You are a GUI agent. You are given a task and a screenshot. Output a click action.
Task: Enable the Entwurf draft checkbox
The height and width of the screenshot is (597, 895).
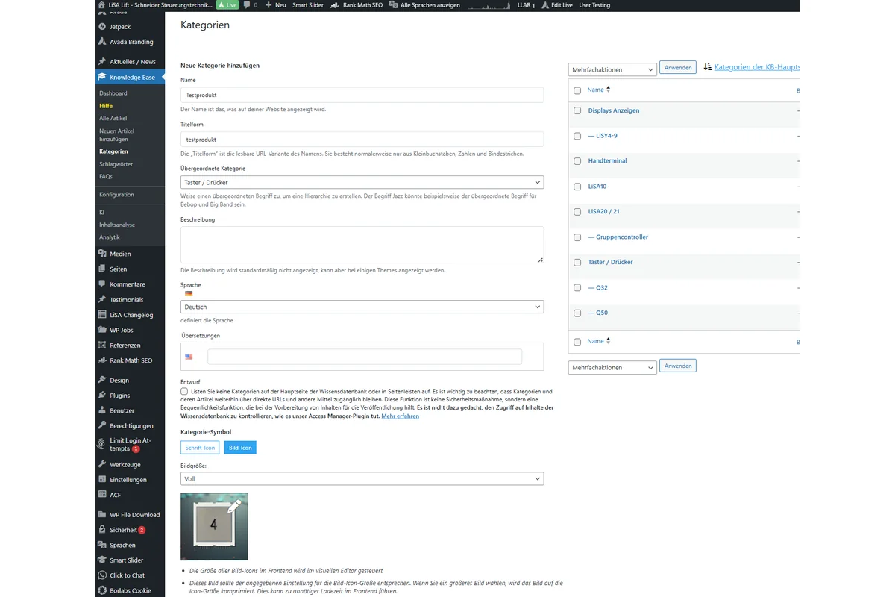tap(184, 391)
